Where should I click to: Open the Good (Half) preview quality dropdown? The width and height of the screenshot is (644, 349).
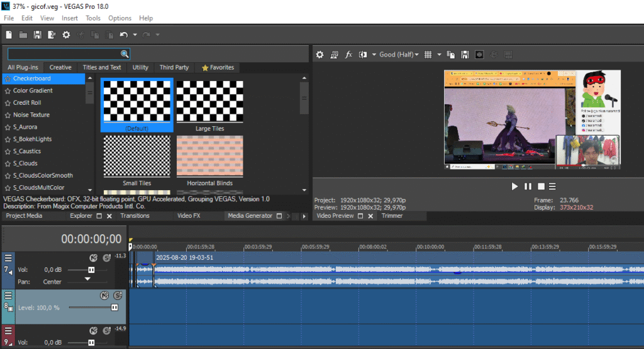[x=399, y=55]
